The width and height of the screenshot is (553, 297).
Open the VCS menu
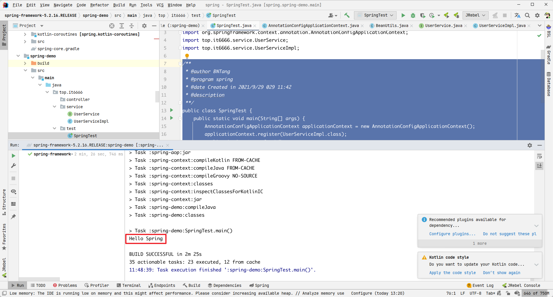tap(160, 5)
